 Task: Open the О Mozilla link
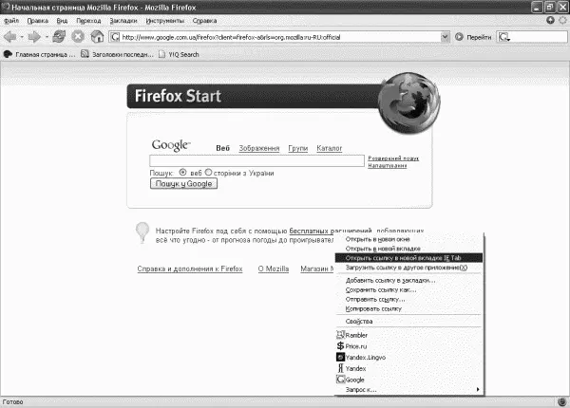pyautogui.click(x=274, y=269)
